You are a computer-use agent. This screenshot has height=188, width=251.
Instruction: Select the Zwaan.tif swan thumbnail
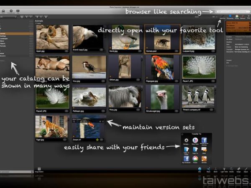89,128
